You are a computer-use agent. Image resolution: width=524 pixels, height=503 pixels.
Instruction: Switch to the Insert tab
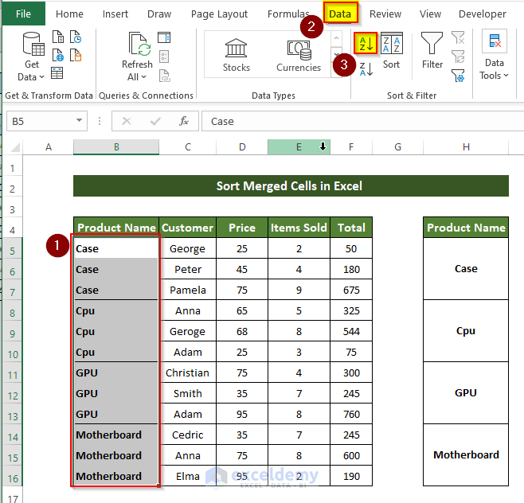pos(115,14)
